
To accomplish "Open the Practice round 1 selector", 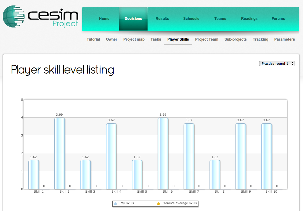I will point(275,64).
